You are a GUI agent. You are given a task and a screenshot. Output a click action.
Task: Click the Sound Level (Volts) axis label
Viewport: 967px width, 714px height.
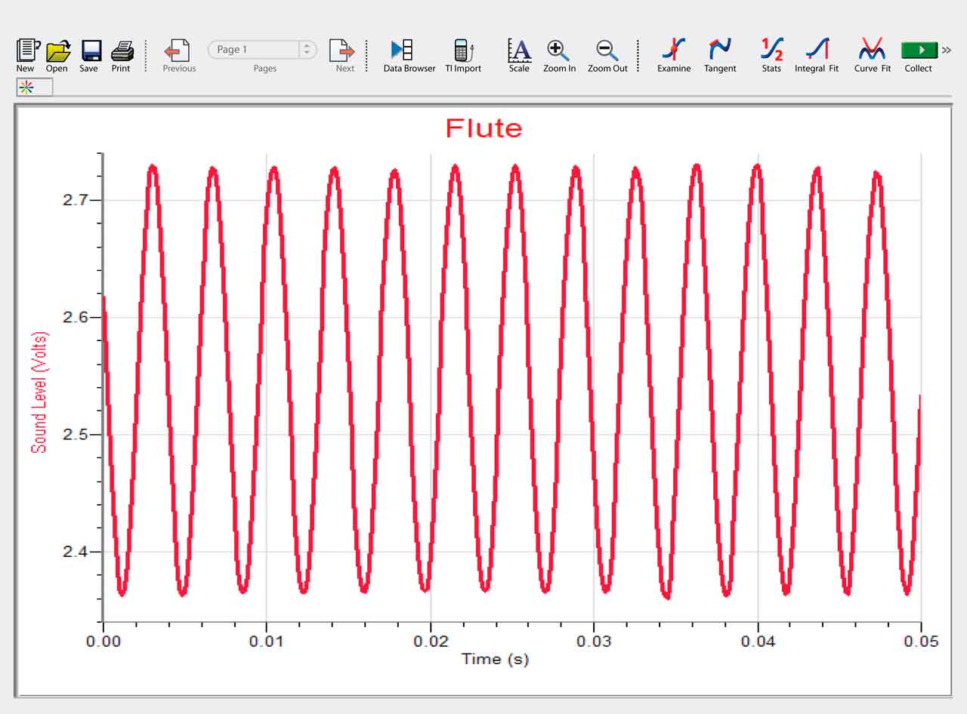(x=39, y=392)
